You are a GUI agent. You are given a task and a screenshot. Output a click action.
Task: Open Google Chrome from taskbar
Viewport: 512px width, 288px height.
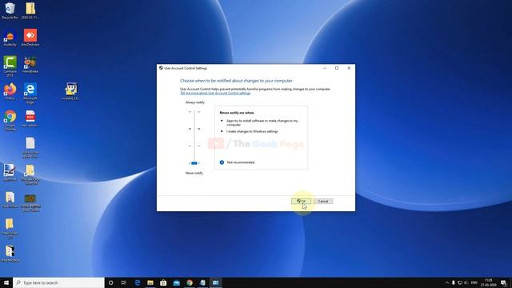pyautogui.click(x=190, y=282)
